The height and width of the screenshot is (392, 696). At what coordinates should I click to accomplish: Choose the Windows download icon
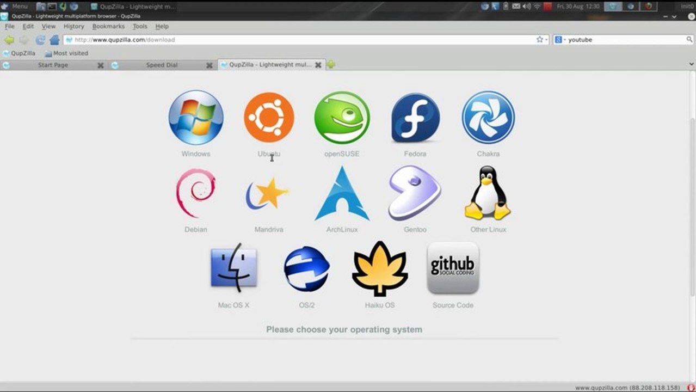[x=196, y=118]
